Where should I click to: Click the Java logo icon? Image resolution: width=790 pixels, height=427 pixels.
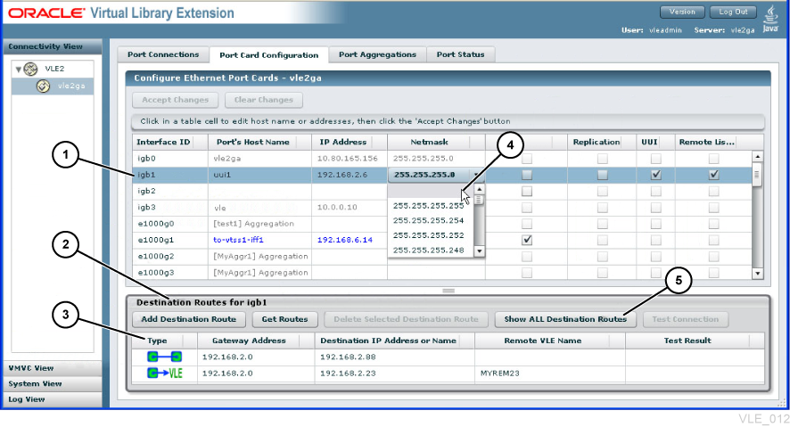click(x=770, y=19)
